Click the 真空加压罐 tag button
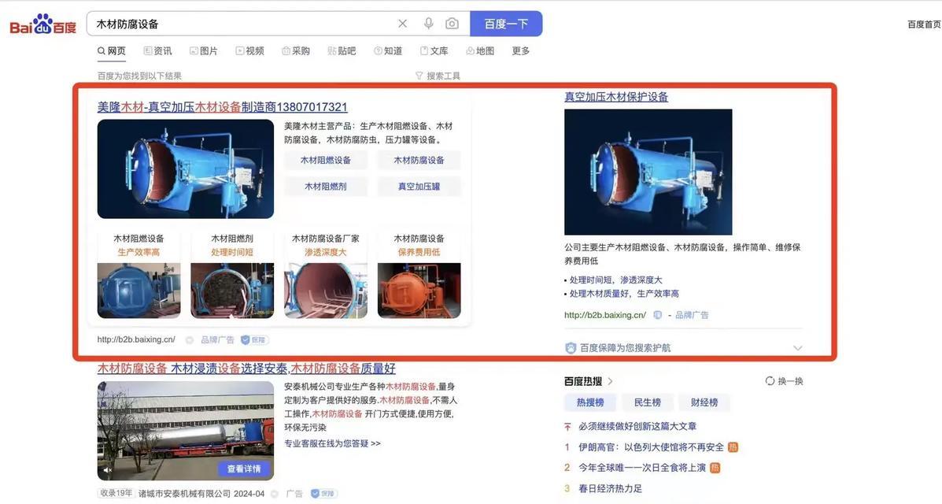The width and height of the screenshot is (942, 504). tap(419, 187)
